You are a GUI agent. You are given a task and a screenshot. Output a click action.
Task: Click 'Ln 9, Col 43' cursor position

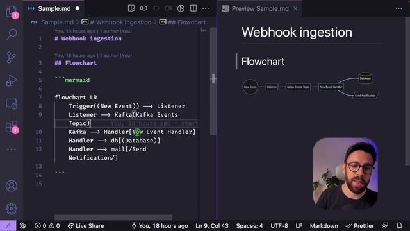tap(212, 225)
